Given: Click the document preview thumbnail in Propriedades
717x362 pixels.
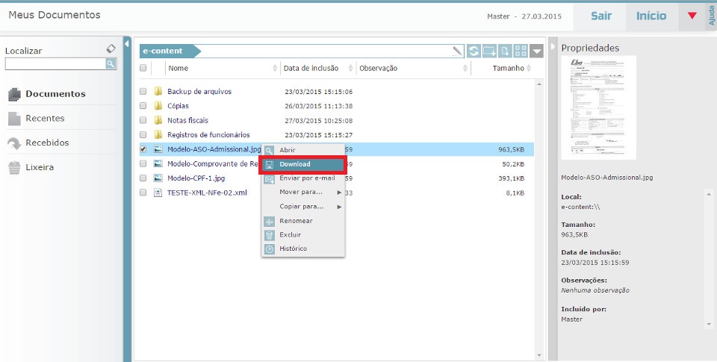Looking at the screenshot, I should (x=598, y=107).
